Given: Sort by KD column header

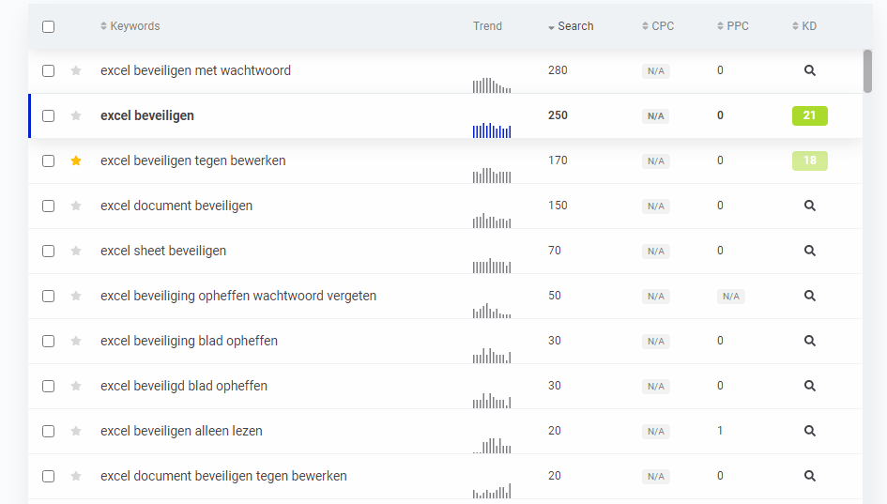Looking at the screenshot, I should [x=808, y=26].
